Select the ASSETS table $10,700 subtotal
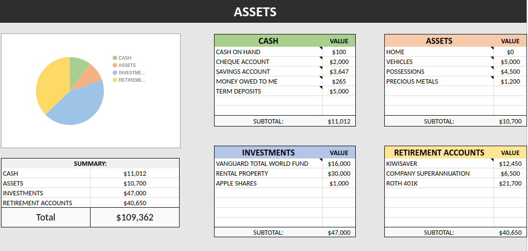 510,121
